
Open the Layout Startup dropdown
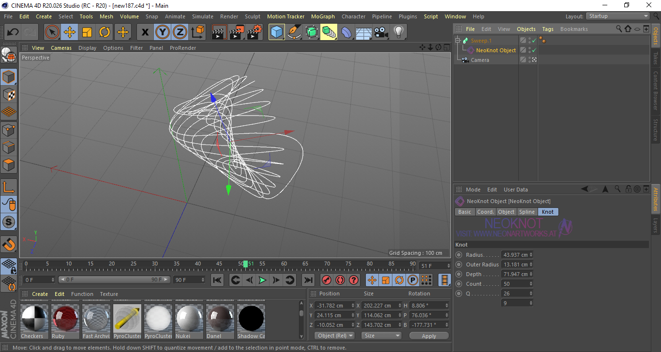[x=618, y=16]
